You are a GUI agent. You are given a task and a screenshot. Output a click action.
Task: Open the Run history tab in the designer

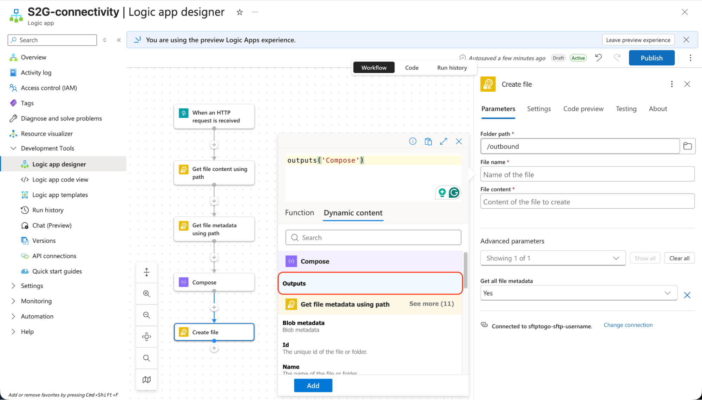click(x=452, y=67)
